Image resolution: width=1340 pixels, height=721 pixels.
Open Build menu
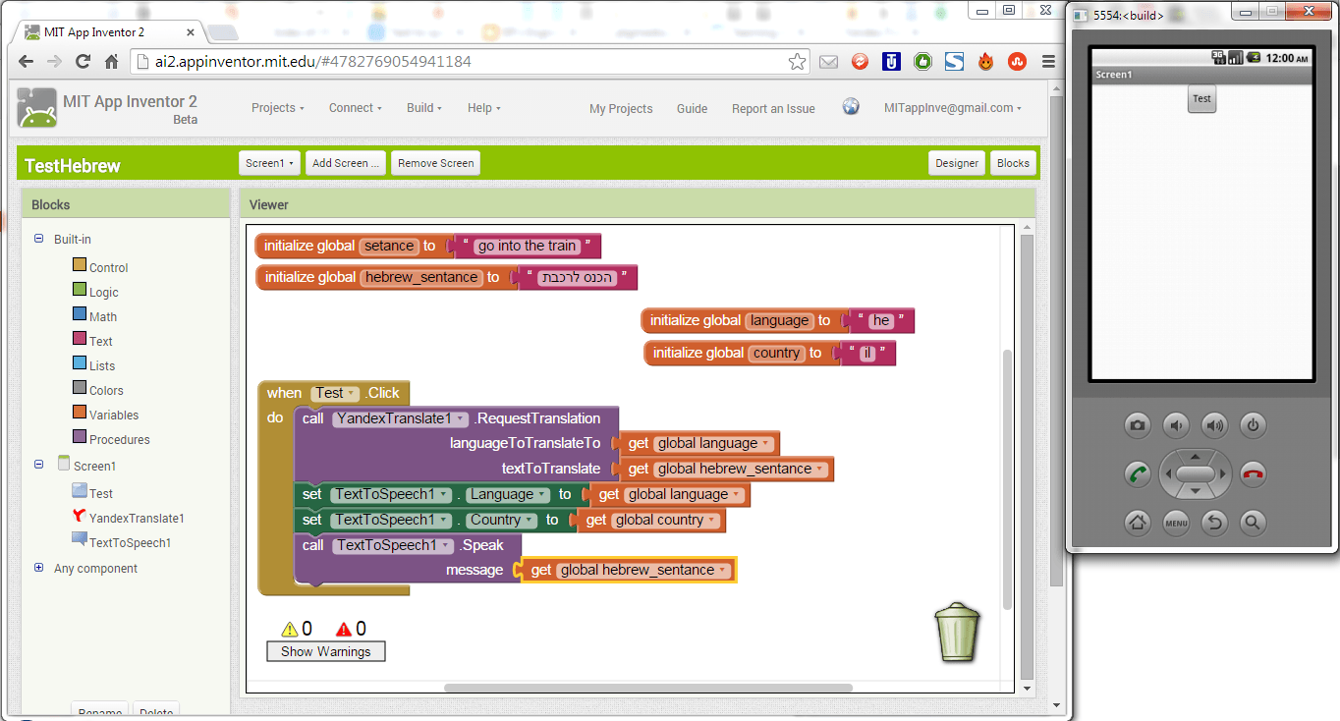point(424,108)
